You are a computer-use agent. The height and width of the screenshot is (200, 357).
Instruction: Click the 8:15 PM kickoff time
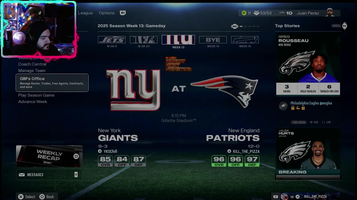[x=178, y=116]
